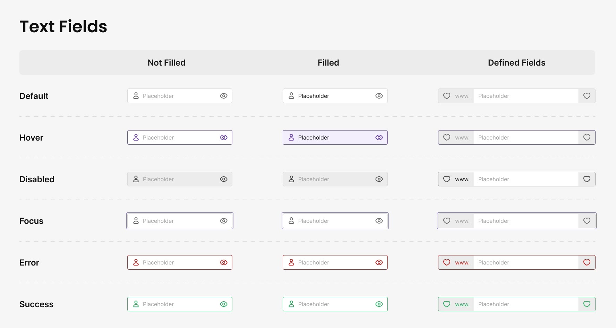The height and width of the screenshot is (328, 616).
Task: Click user icon in Disabled Filled field
Action: [291, 179]
